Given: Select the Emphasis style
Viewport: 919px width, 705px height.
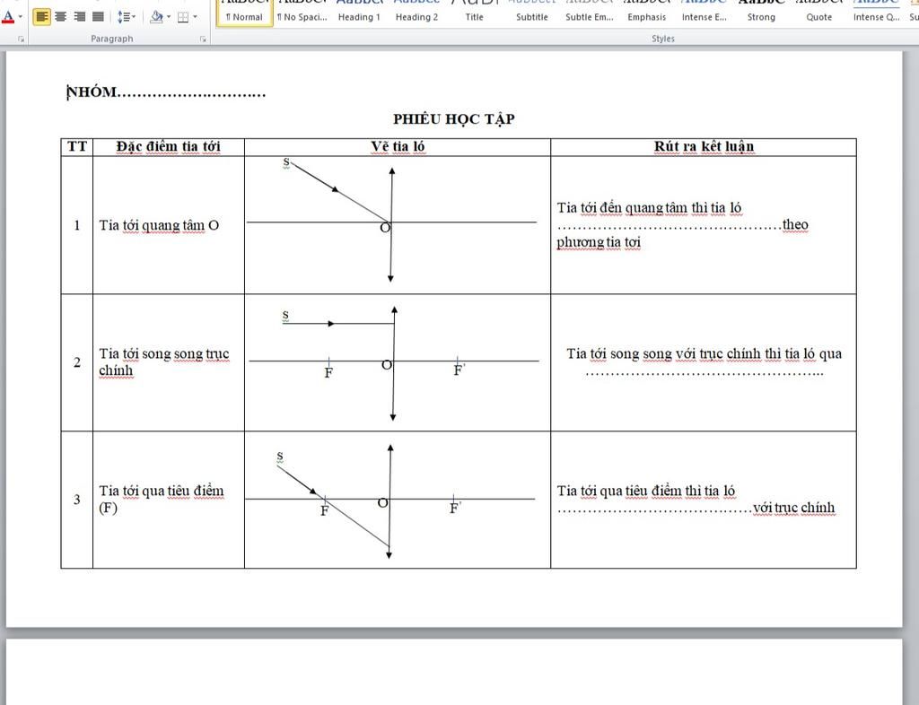Looking at the screenshot, I should click(x=646, y=13).
